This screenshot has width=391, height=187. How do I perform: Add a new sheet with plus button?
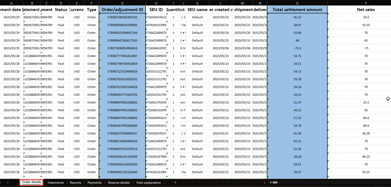pyautogui.click(x=175, y=183)
